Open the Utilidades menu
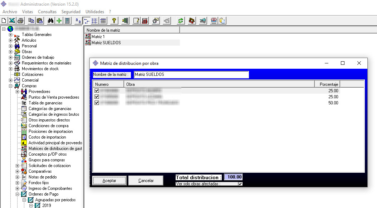This screenshot has height=208, width=377. 95,12
